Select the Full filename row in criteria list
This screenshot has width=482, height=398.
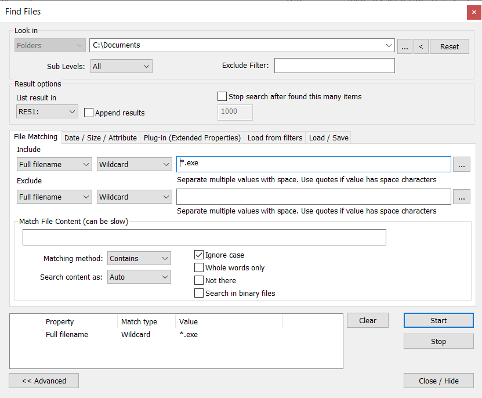pyautogui.click(x=67, y=335)
